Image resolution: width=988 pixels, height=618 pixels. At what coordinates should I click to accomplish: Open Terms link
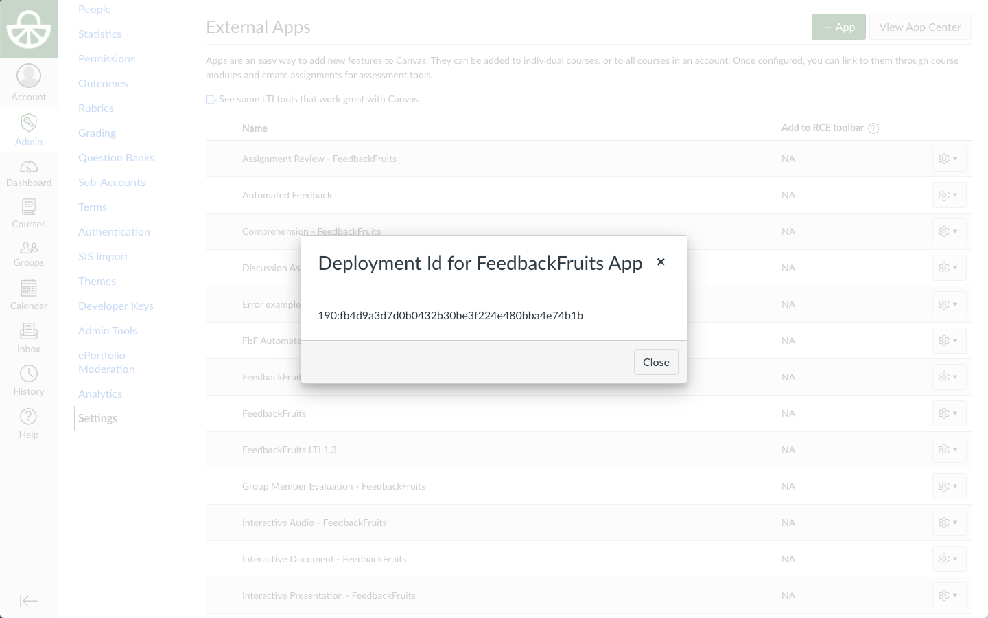93,207
